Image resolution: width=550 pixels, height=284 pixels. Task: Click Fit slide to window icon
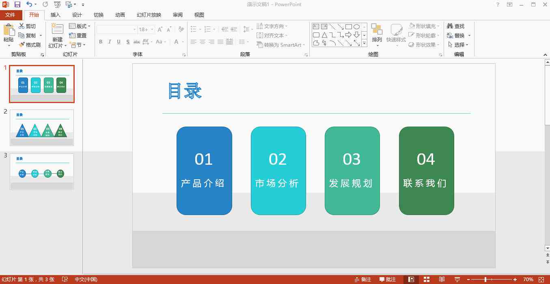point(541,280)
